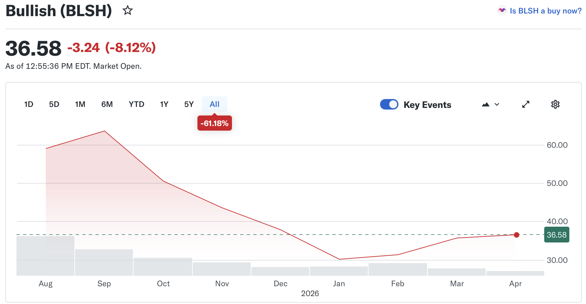The image size is (586, 304).
Task: Open the "Is BLSH a buy now?" link
Action: pyautogui.click(x=546, y=11)
